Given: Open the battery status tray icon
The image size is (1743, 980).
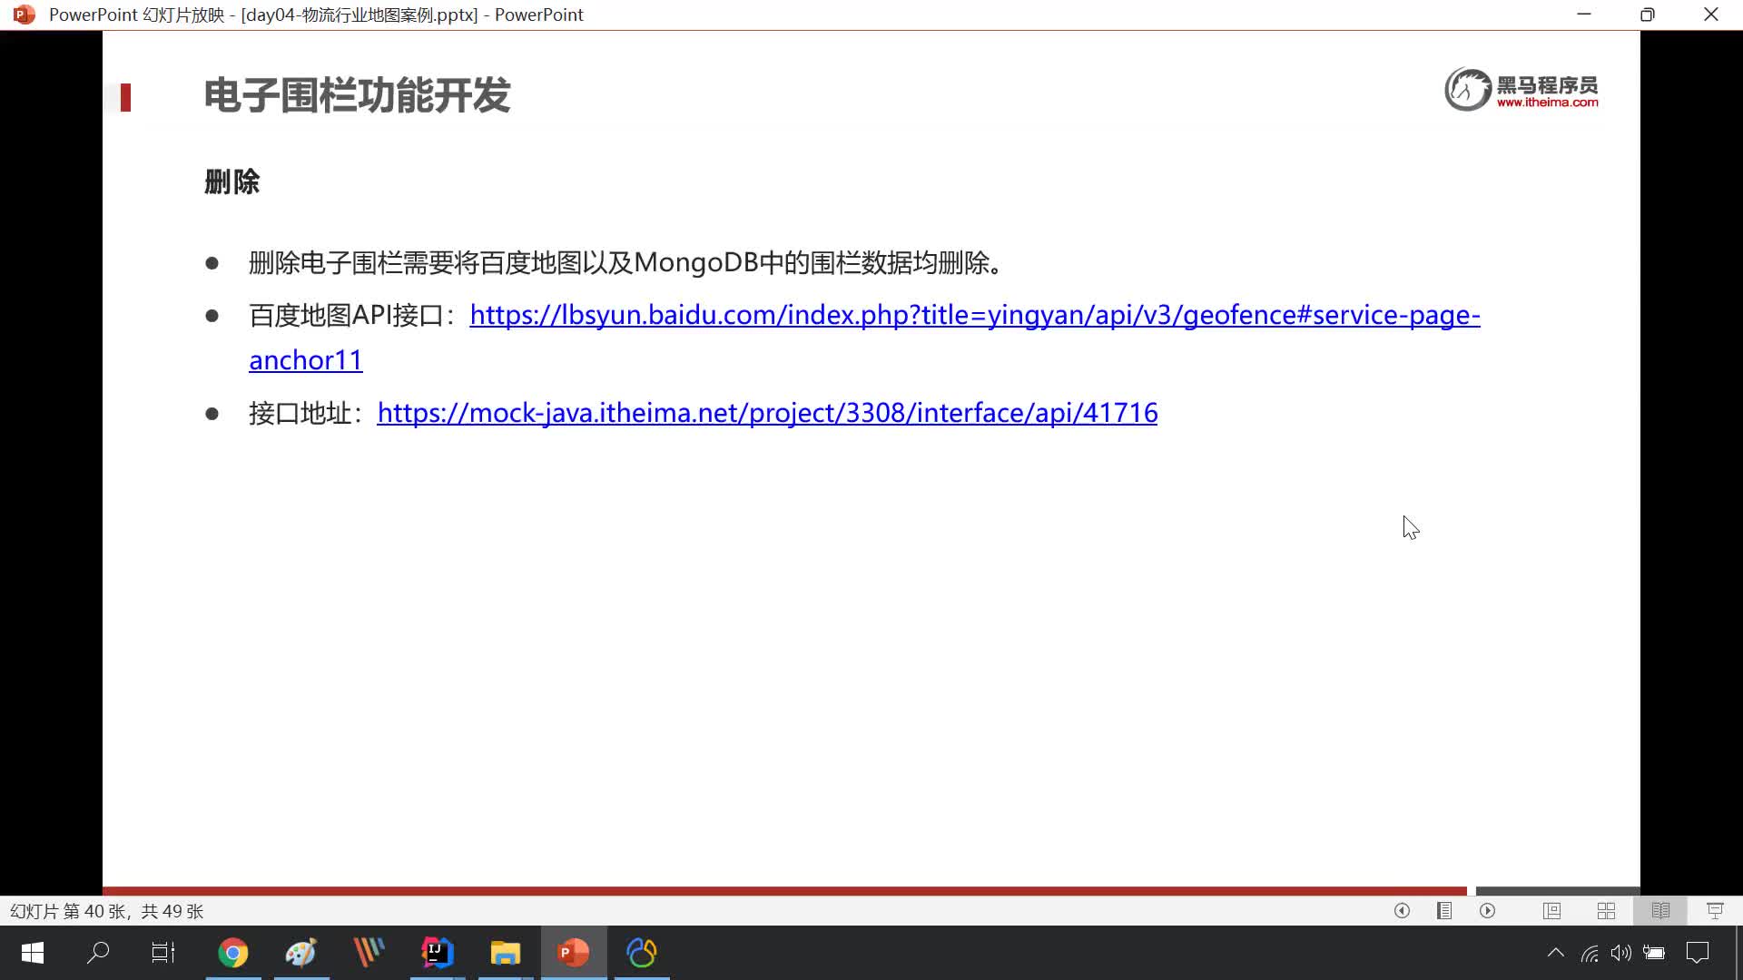Looking at the screenshot, I should (x=1654, y=953).
